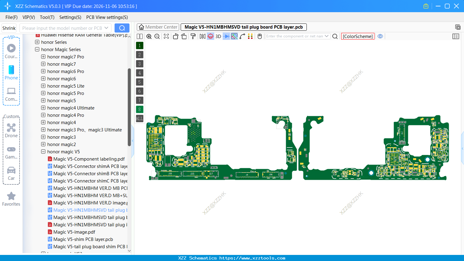Click the Member Center button
This screenshot has height=261, width=464.
coord(158,27)
